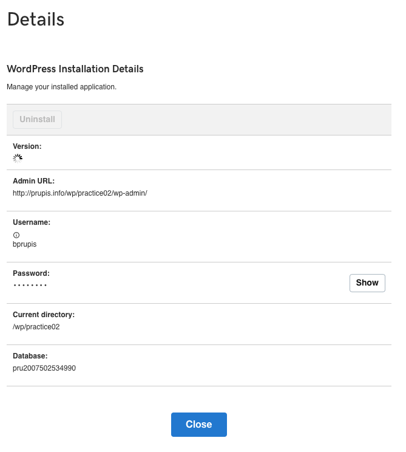The image size is (406, 452).
Task: Click the database name pru2007502534990
Action: click(x=44, y=368)
